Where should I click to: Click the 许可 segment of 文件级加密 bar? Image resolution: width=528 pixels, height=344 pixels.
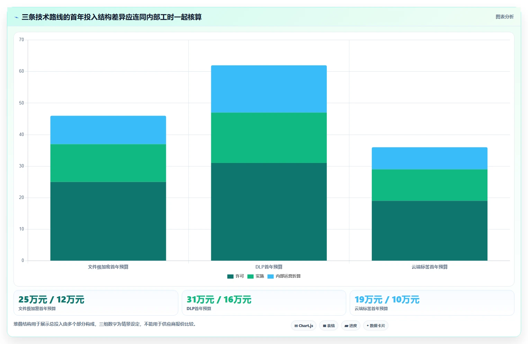(x=108, y=221)
